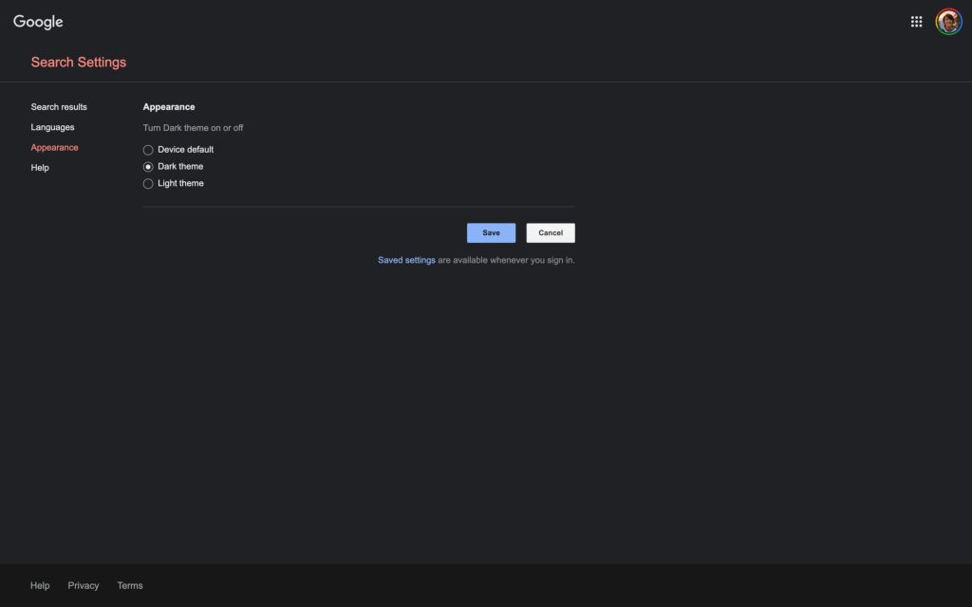This screenshot has height=607, width=972.
Task: Open Appearance section in sidebar
Action: coord(54,147)
